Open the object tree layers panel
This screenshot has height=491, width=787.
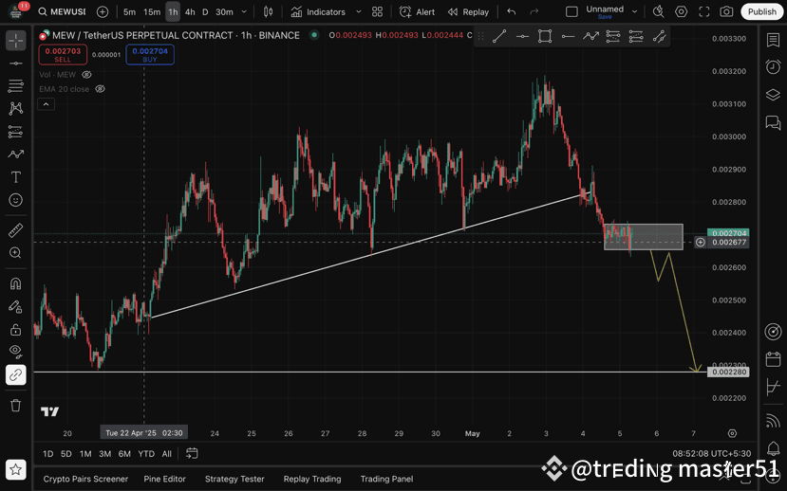(773, 95)
